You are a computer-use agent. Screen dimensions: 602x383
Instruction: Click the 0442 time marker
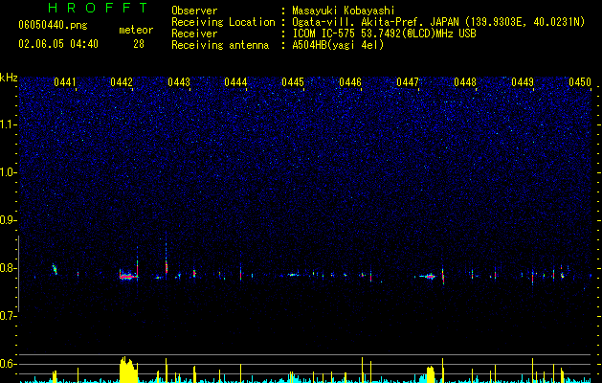click(122, 82)
